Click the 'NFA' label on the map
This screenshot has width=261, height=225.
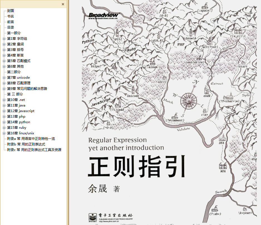pyautogui.click(x=223, y=171)
